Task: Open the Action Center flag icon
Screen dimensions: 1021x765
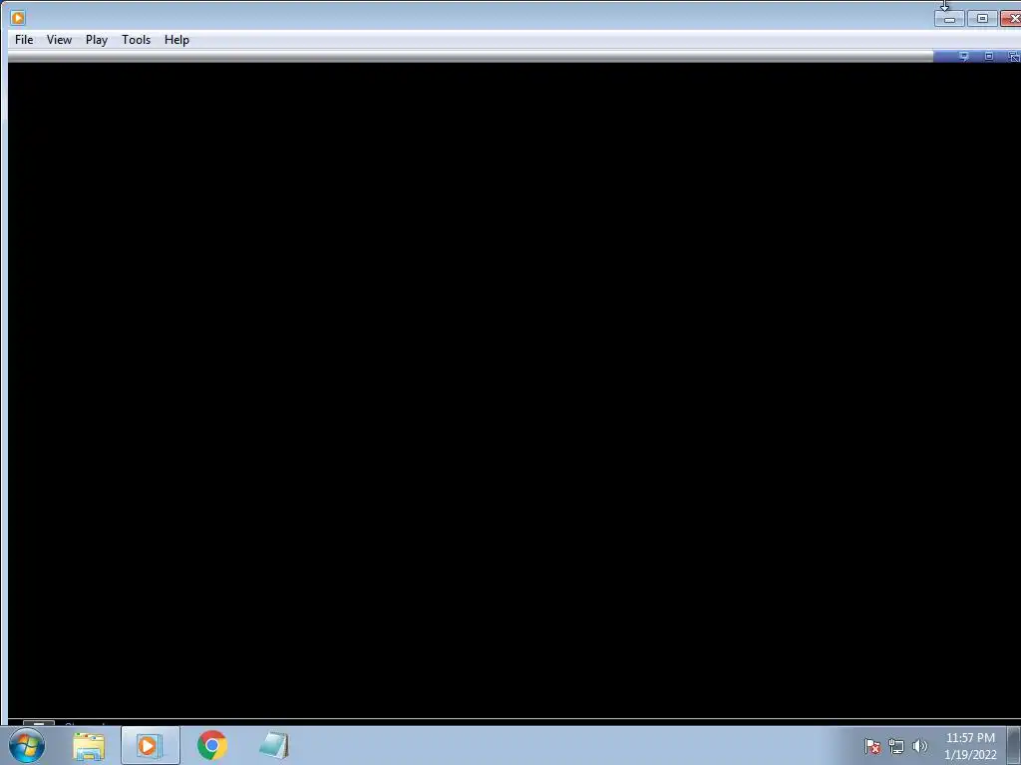Action: (x=871, y=746)
